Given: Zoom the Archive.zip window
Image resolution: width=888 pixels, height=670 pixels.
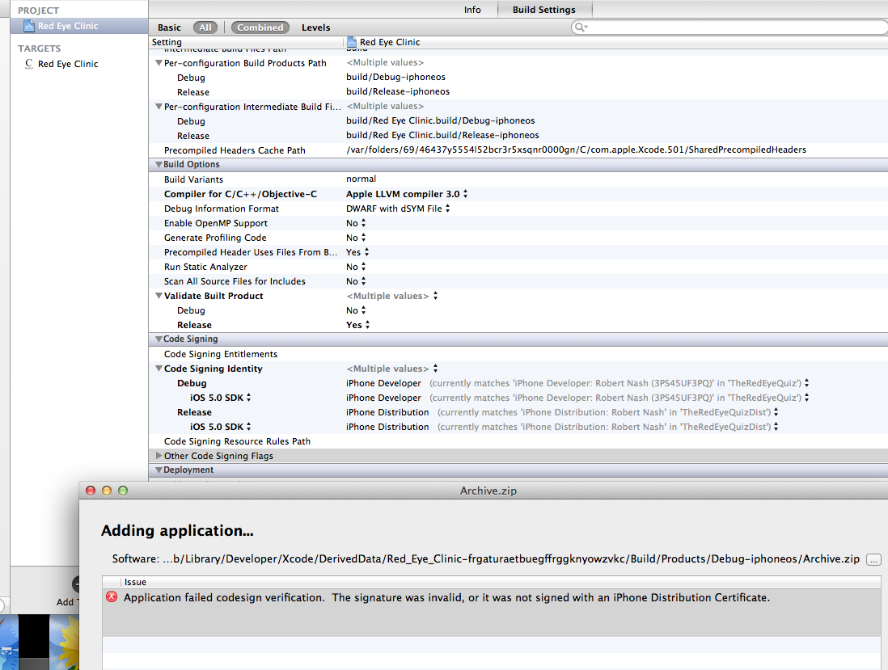Looking at the screenshot, I should click(x=123, y=491).
